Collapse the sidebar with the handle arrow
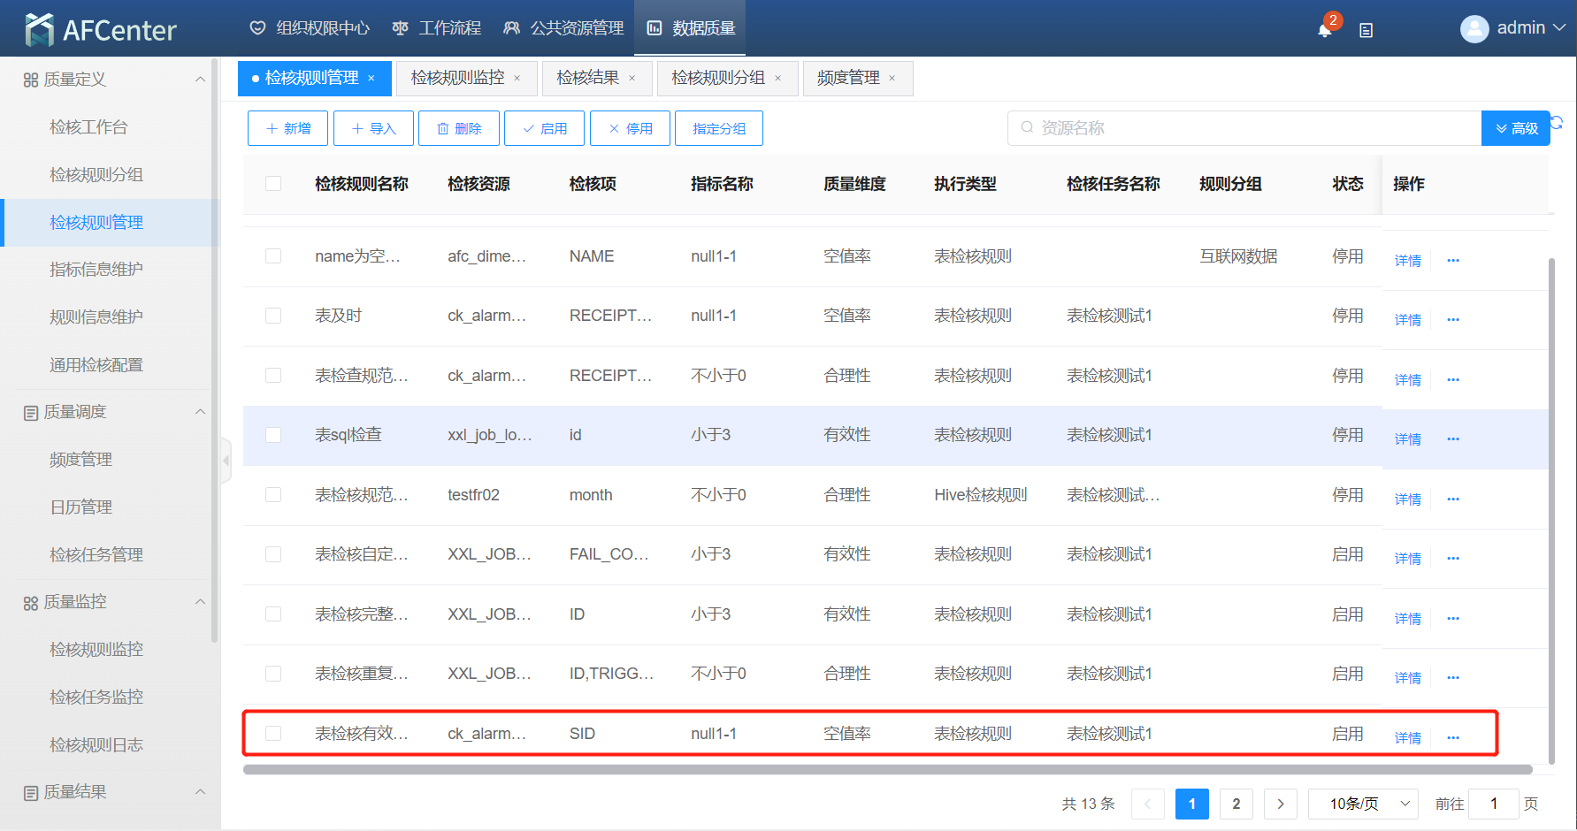This screenshot has width=1577, height=831. 226,460
